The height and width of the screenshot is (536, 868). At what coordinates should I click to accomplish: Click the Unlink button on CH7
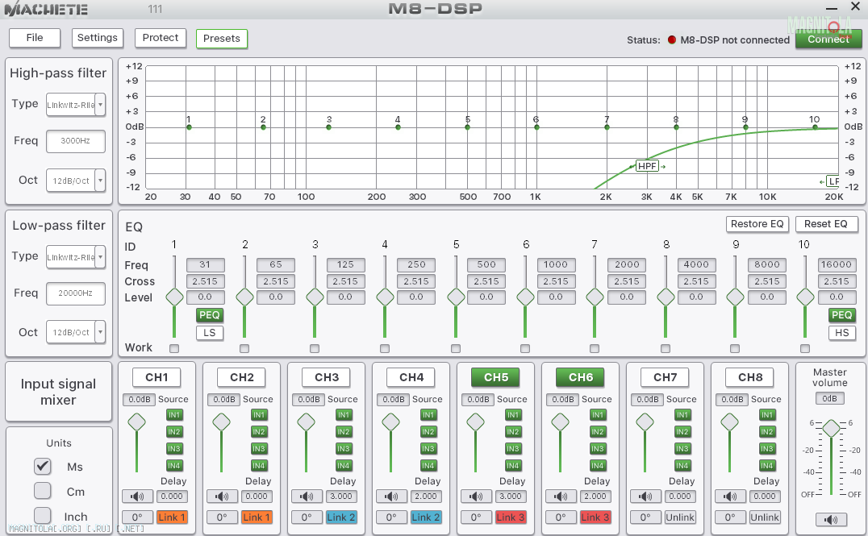(680, 517)
